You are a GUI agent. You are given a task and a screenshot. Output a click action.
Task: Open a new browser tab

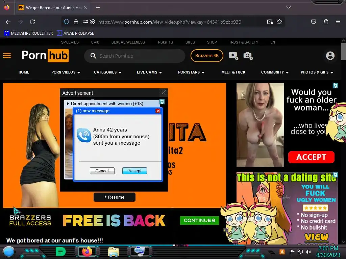pos(98,8)
